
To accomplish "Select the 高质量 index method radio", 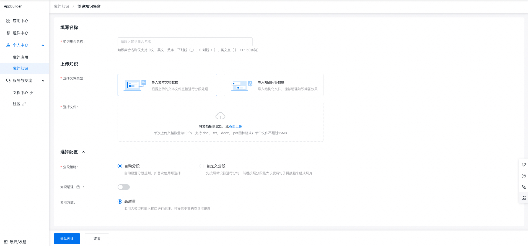I will 120,201.
